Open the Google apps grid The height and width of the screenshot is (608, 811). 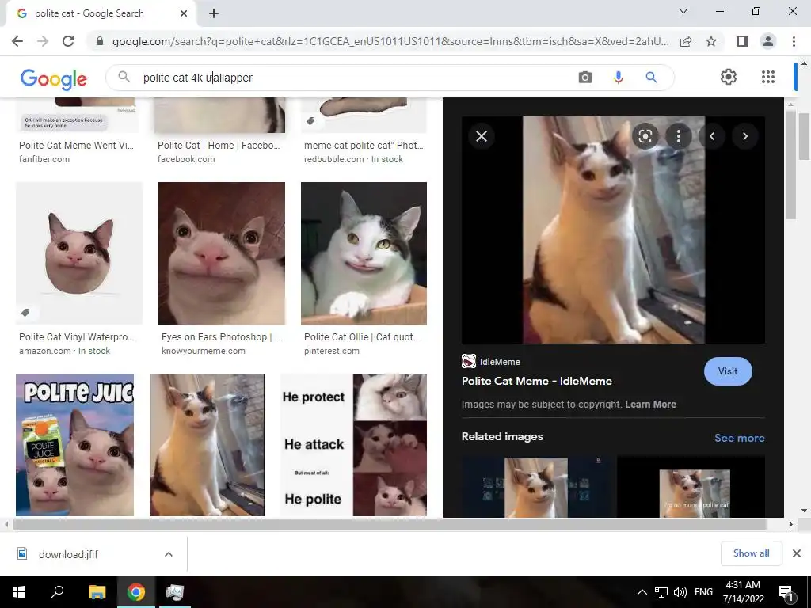(768, 77)
